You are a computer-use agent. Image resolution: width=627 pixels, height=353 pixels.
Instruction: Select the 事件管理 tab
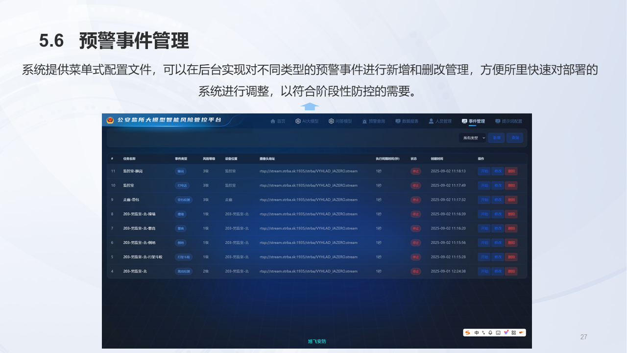pos(473,121)
